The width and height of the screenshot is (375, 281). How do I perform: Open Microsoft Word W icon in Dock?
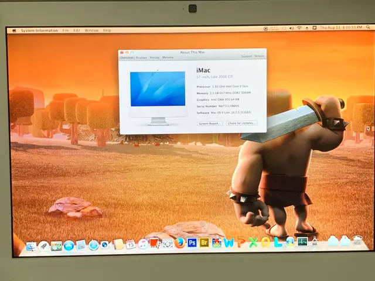click(229, 243)
